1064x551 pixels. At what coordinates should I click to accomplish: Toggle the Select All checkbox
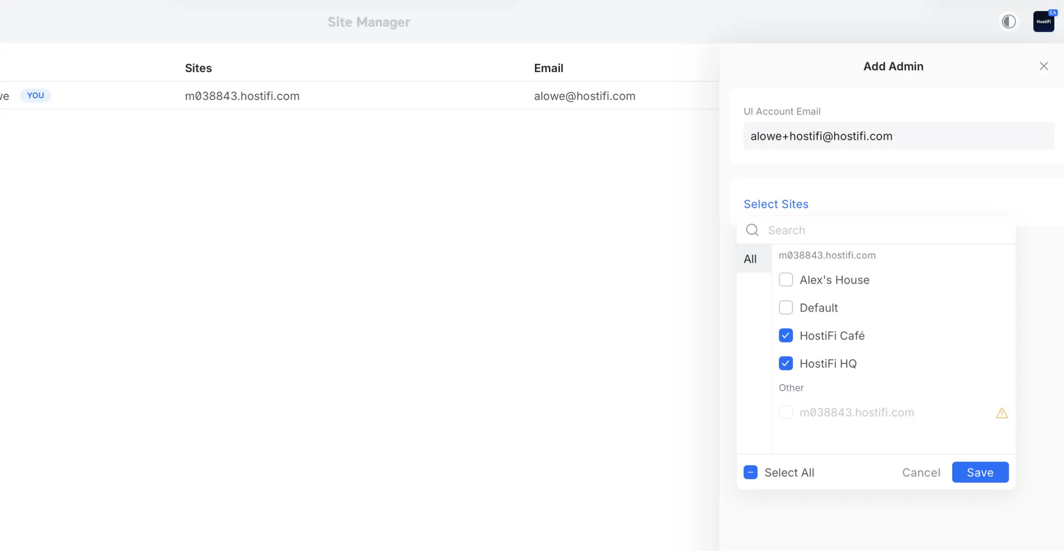click(x=750, y=472)
